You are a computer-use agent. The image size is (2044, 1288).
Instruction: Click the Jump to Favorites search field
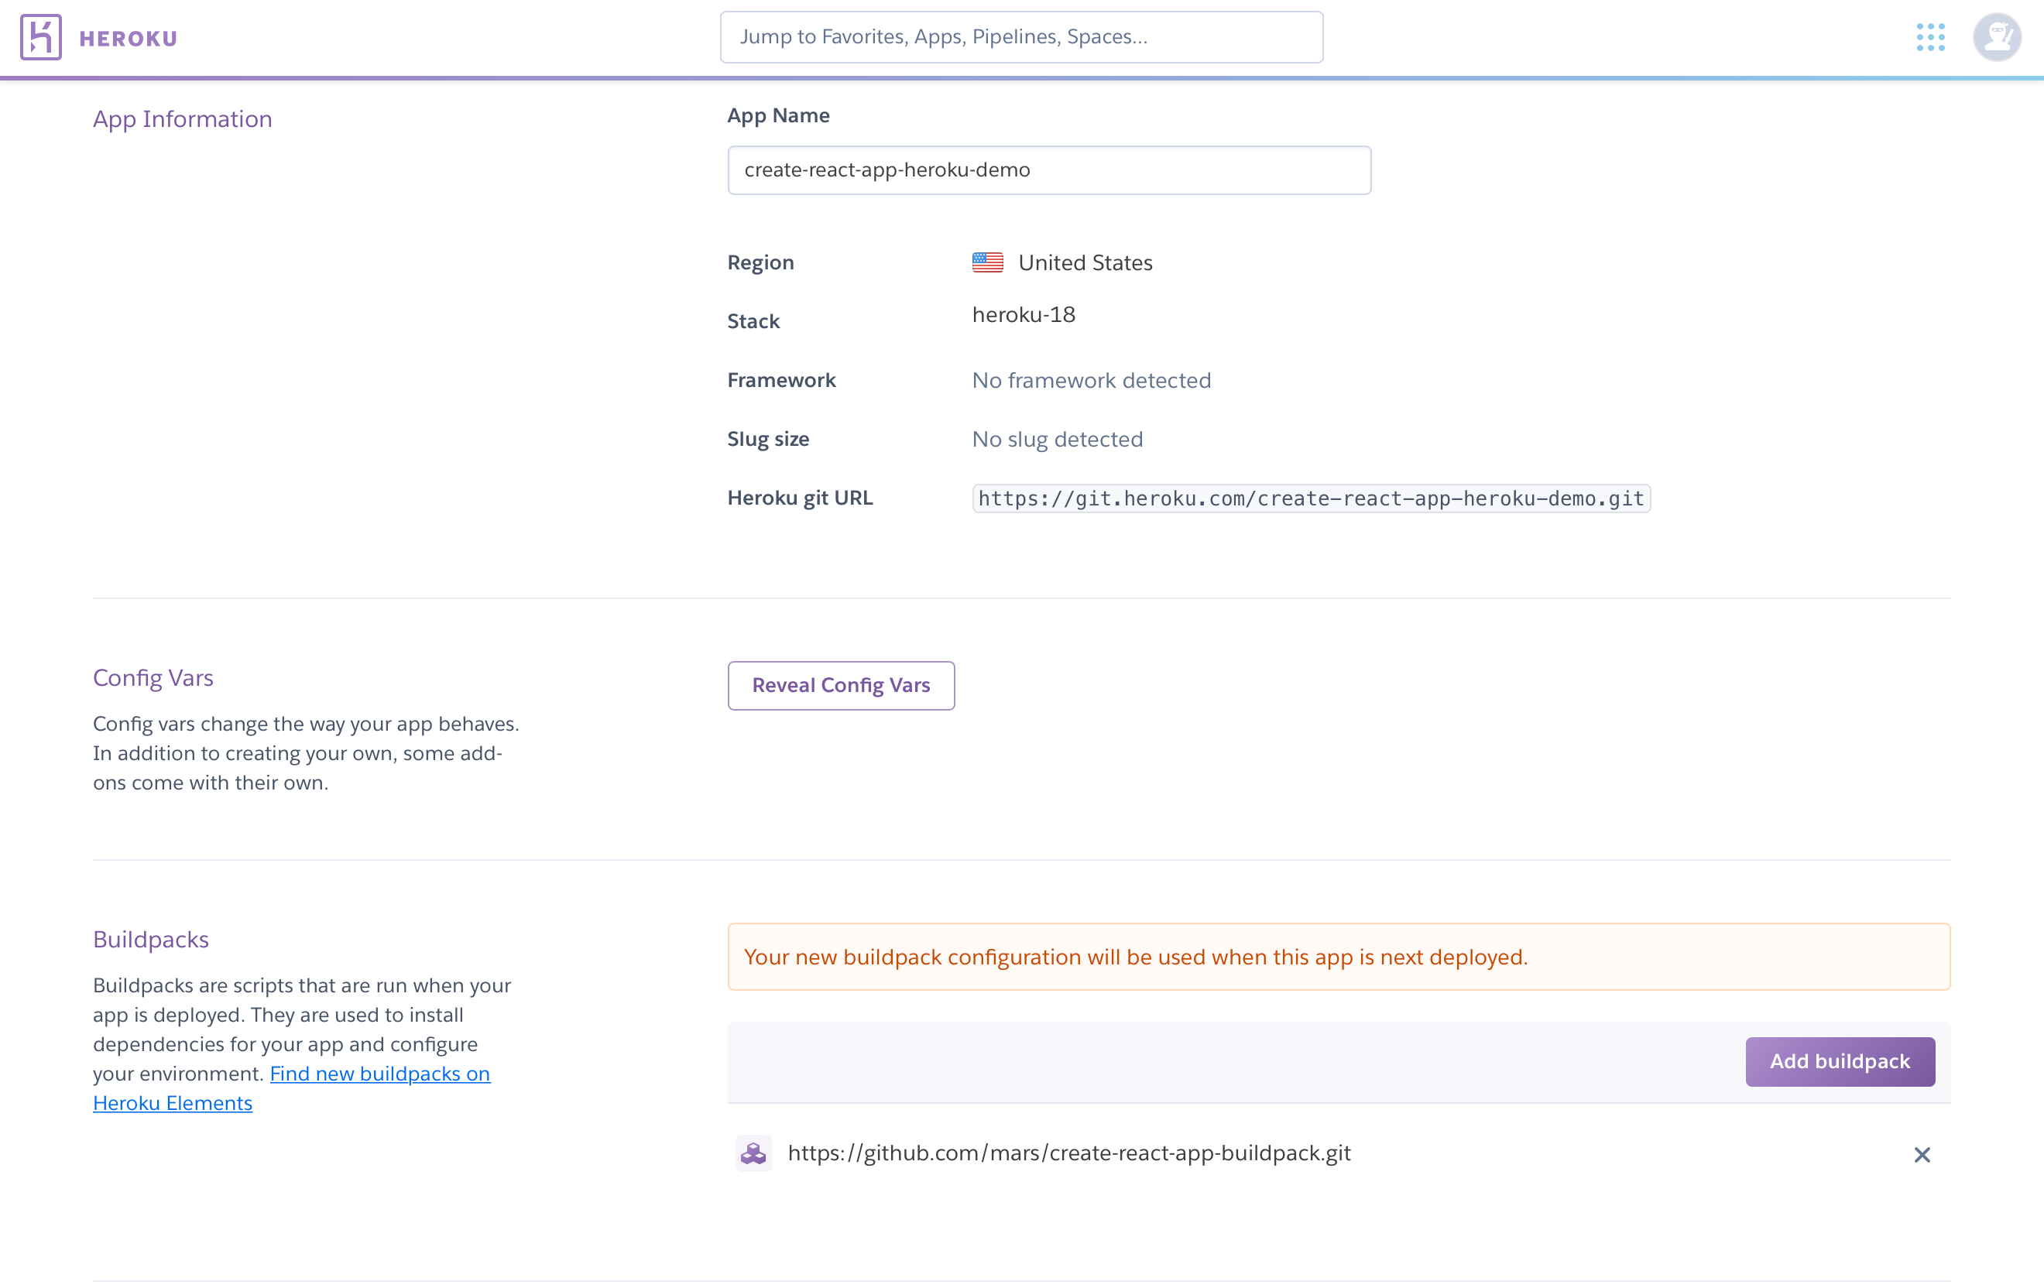(x=1021, y=36)
